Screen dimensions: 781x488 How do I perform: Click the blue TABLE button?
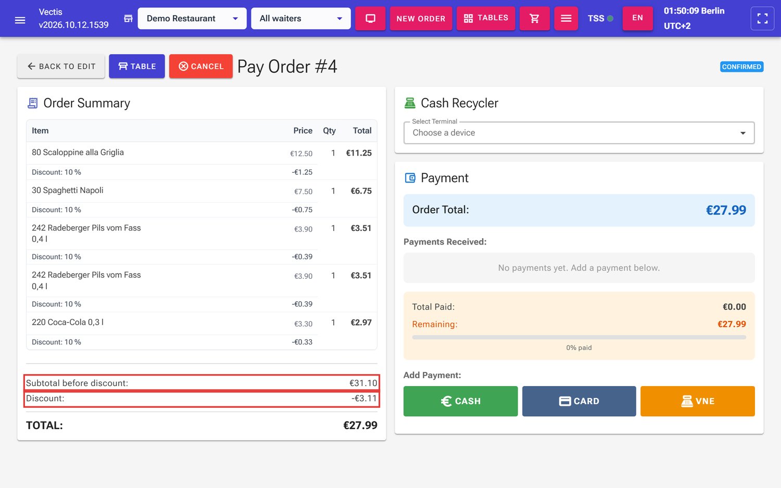point(137,66)
